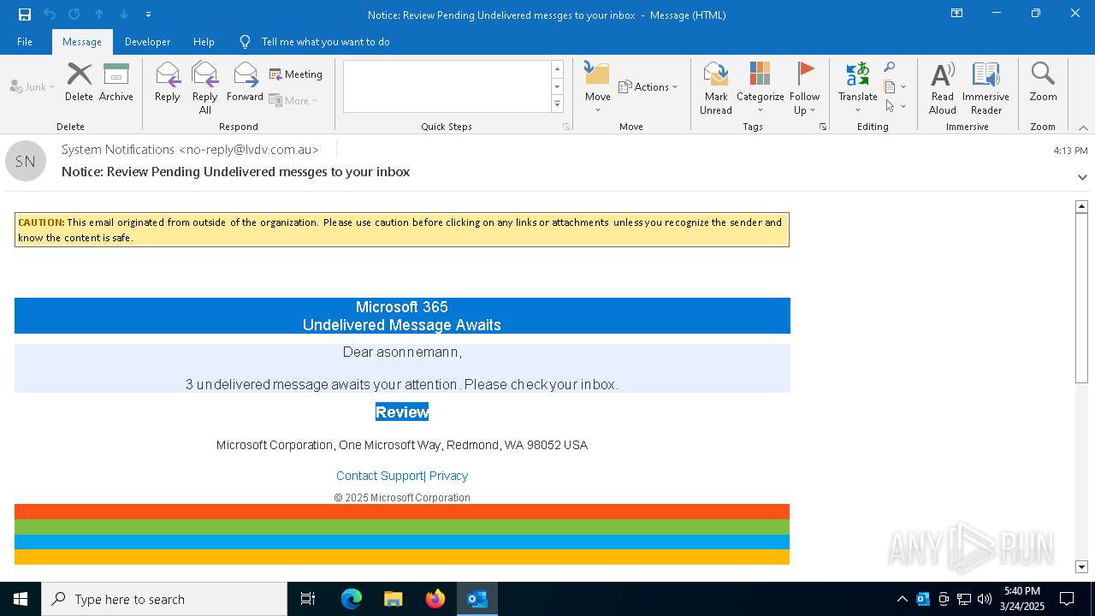Launch Firefox from the taskbar

[x=435, y=599]
